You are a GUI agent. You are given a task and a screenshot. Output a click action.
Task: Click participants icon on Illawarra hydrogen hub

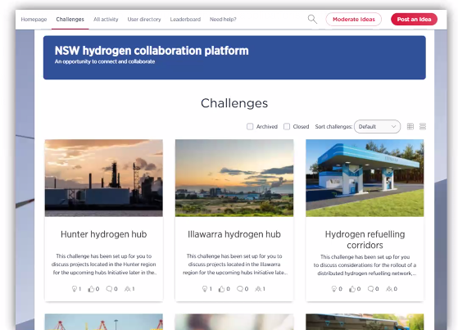[258, 289]
